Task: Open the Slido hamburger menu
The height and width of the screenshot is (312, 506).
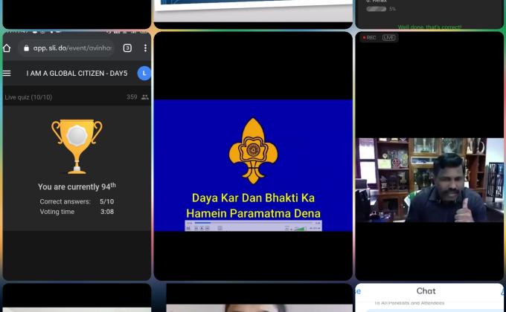Action: click(7, 74)
